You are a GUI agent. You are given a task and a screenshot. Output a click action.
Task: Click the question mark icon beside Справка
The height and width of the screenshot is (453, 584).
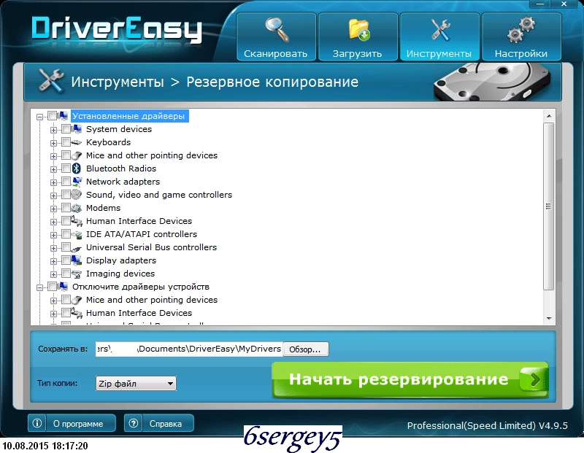pos(134,423)
